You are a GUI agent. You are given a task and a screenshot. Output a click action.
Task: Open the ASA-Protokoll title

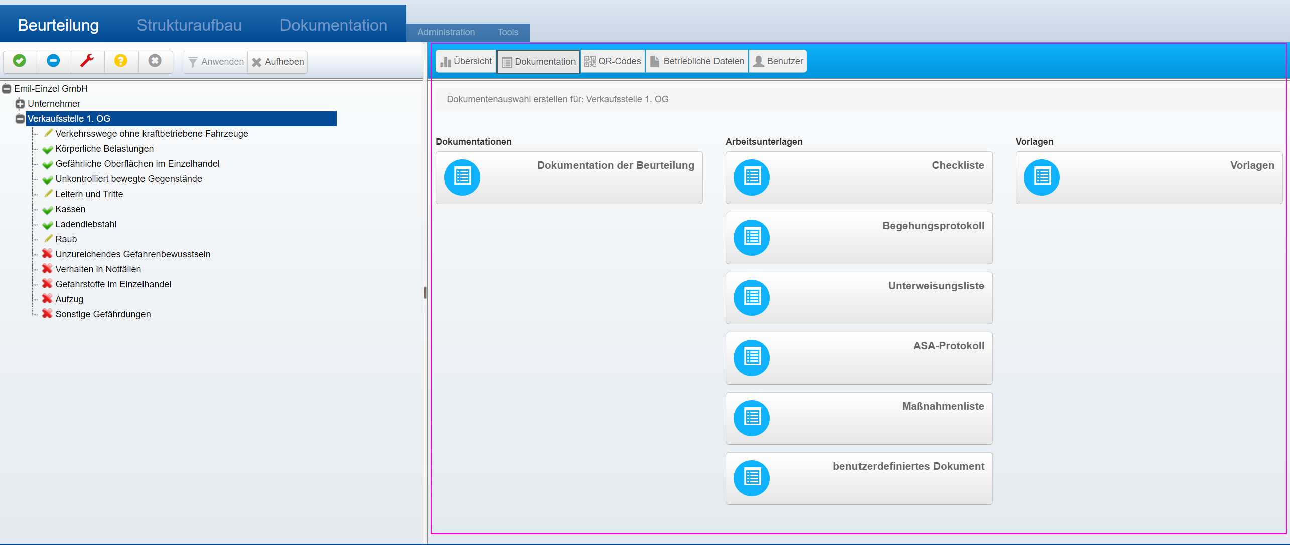[949, 346]
